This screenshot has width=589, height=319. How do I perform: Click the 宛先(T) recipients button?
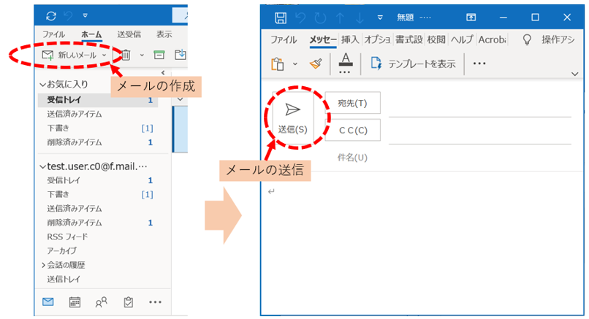coord(353,104)
